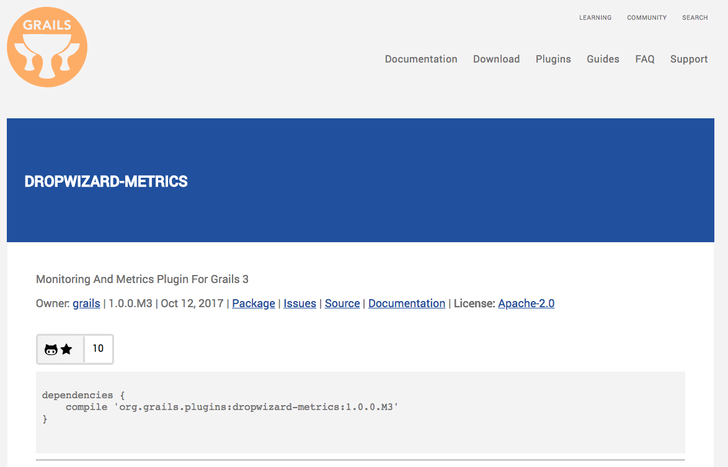
Task: Open the Plugins nav item
Action: tap(553, 59)
